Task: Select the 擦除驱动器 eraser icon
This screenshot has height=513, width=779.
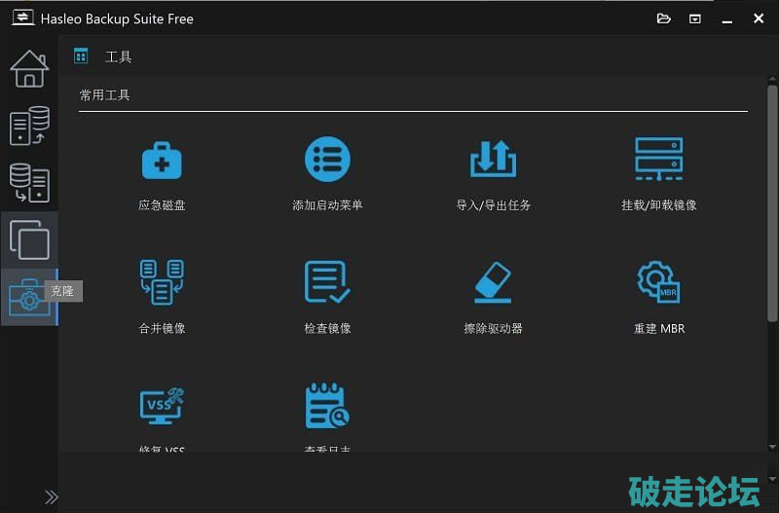Action: (x=493, y=282)
